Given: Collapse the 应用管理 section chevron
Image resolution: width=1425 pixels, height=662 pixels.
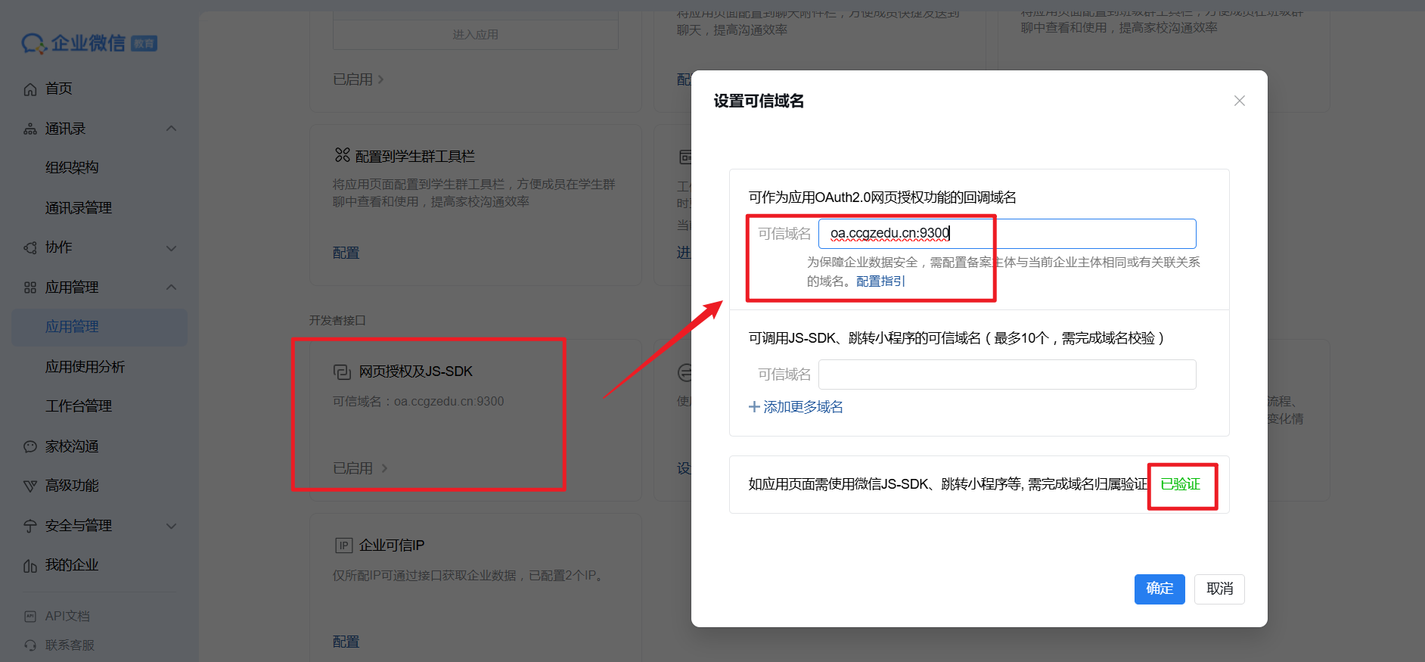Looking at the screenshot, I should pos(172,287).
